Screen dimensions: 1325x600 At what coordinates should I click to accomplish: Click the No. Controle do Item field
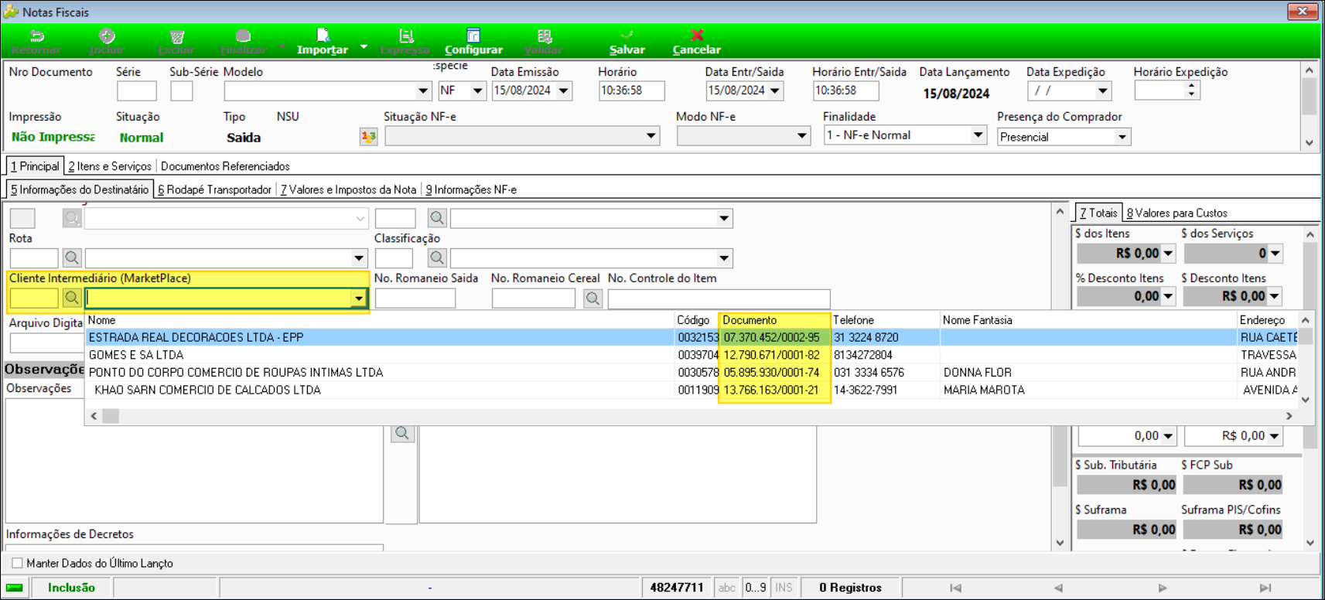click(719, 298)
